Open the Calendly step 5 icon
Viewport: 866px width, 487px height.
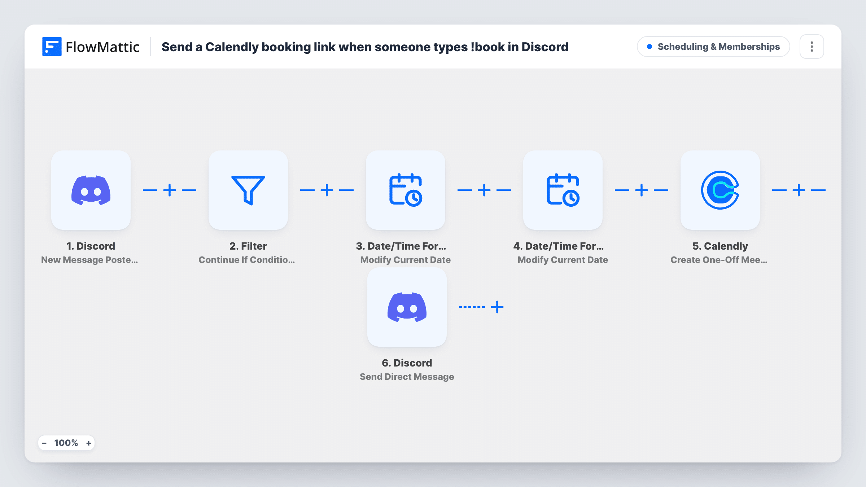click(720, 190)
